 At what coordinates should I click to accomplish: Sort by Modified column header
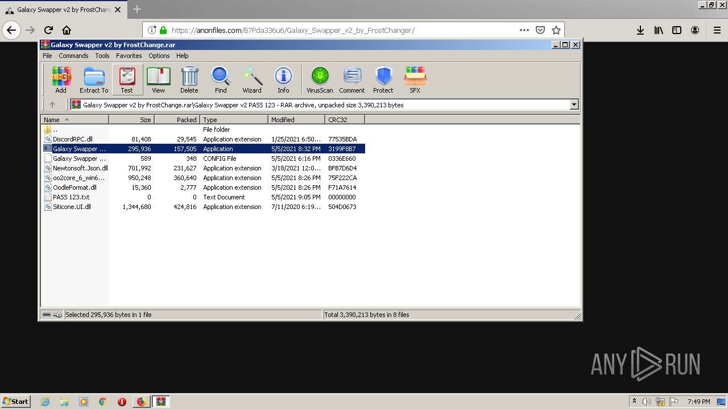[296, 120]
